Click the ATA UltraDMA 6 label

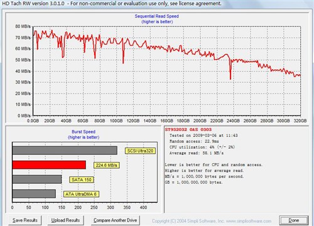(81, 194)
